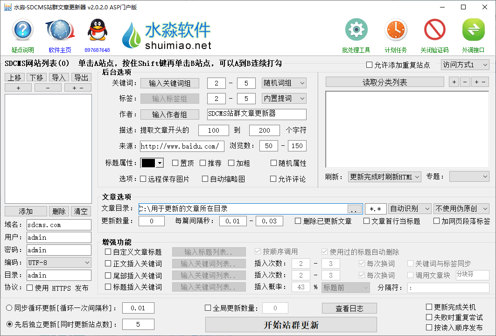Click the 关闭验证码 prohibition icon

(x=434, y=30)
